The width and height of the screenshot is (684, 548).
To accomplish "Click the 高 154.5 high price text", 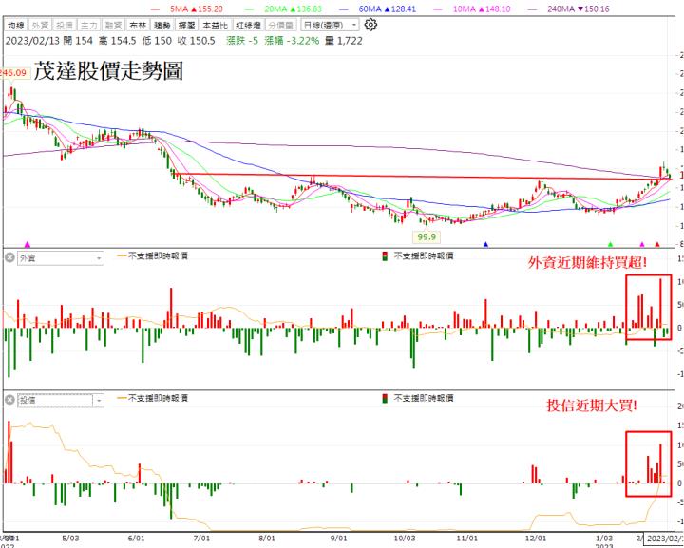I will [x=118, y=41].
